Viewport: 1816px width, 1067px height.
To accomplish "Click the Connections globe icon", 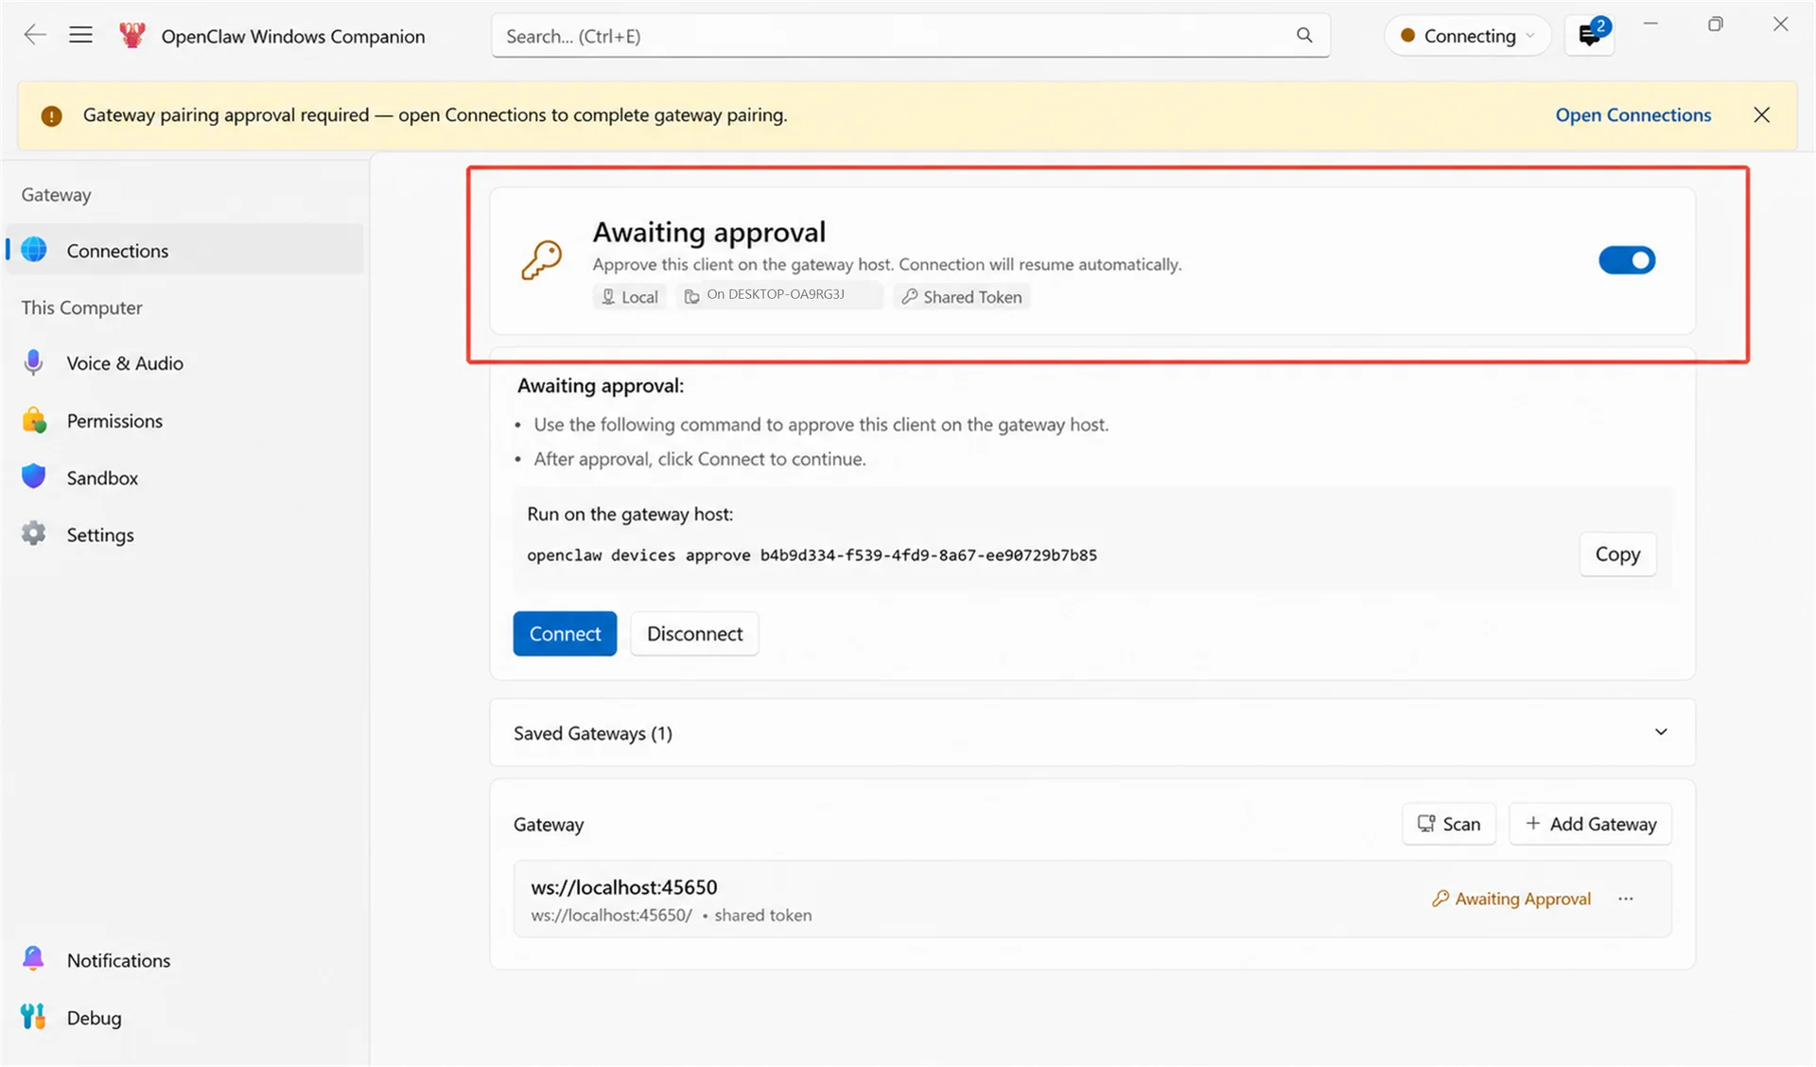I will click(x=34, y=250).
